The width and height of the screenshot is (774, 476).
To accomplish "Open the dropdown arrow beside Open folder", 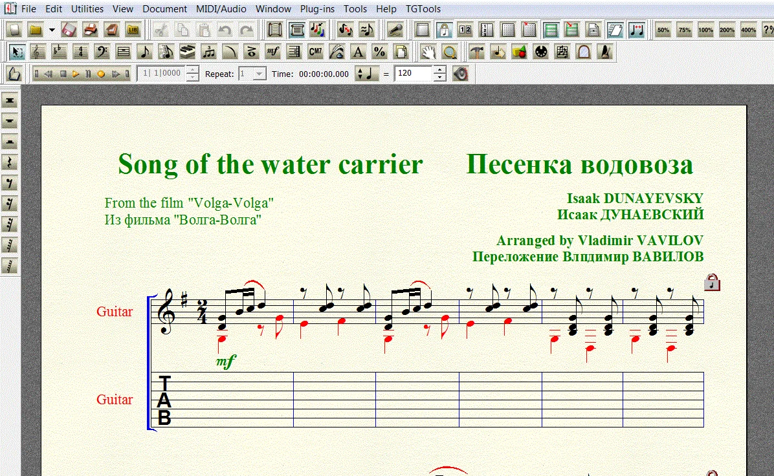I will [52, 30].
